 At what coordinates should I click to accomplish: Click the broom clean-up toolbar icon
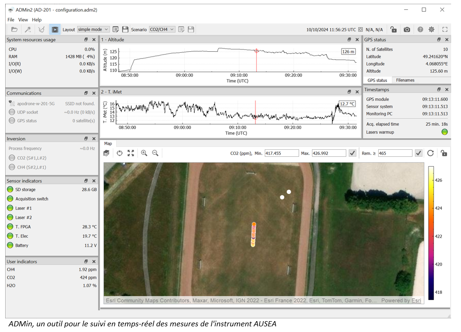pos(41,29)
